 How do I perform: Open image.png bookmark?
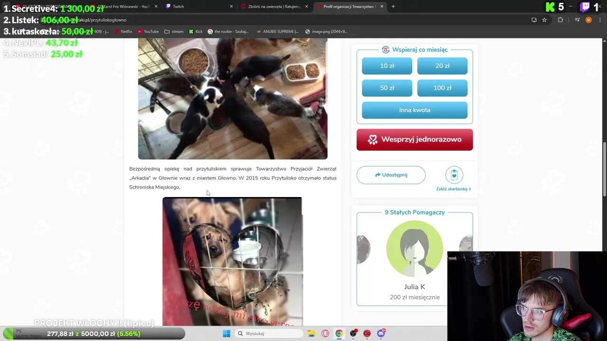click(326, 32)
